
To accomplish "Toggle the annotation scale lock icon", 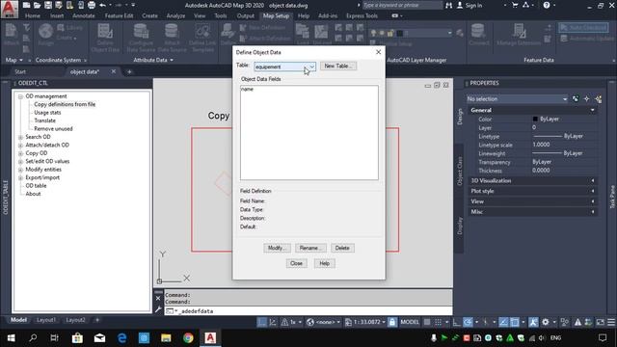I will coord(392,322).
